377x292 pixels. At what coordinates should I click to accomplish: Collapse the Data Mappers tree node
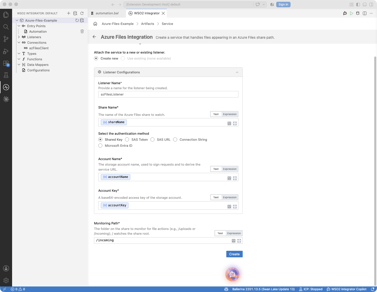coord(19,65)
